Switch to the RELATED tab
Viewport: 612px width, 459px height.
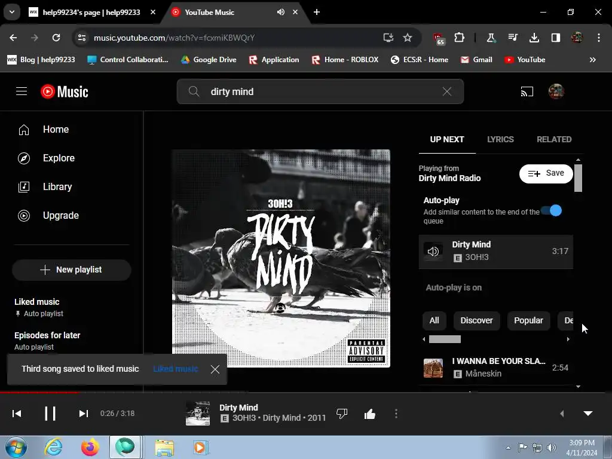[554, 139]
